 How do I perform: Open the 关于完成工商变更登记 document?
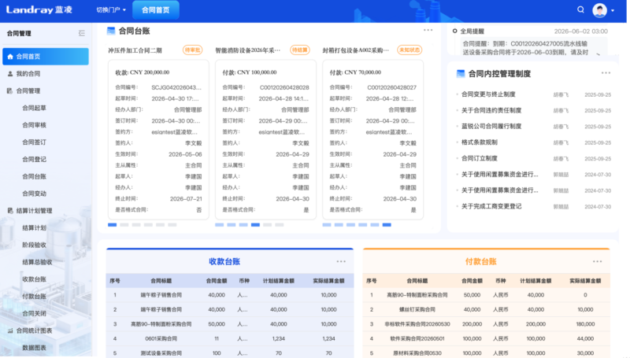tap(491, 207)
